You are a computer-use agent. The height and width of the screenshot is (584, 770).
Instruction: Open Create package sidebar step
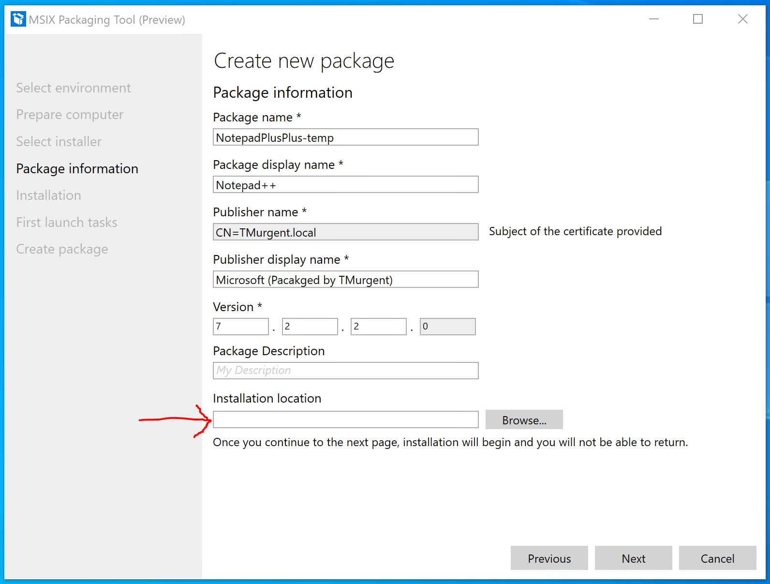click(x=62, y=249)
